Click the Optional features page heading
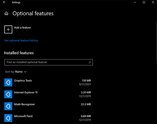 click(x=33, y=13)
